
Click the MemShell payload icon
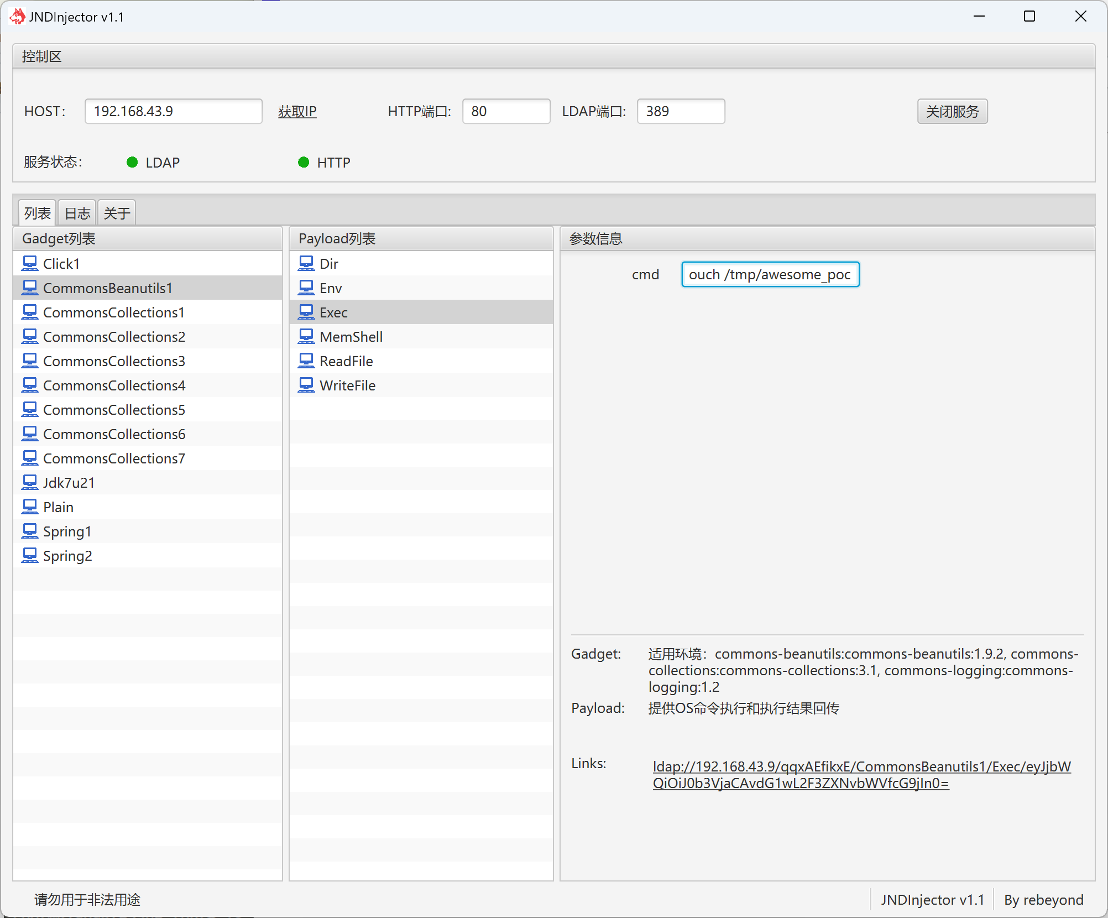click(306, 336)
